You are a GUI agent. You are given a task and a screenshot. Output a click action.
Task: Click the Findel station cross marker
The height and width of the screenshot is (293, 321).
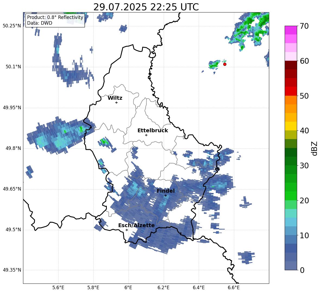click(166, 195)
